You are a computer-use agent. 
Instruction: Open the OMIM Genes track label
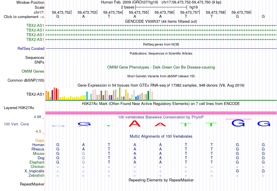click(x=33, y=71)
